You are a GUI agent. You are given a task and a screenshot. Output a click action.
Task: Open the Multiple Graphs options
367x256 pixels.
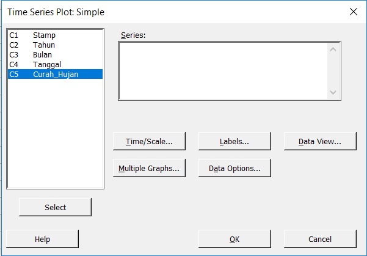click(149, 168)
